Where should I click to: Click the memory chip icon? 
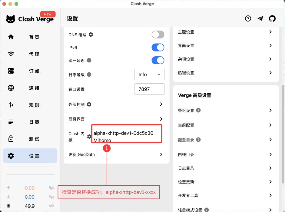tap(8, 206)
